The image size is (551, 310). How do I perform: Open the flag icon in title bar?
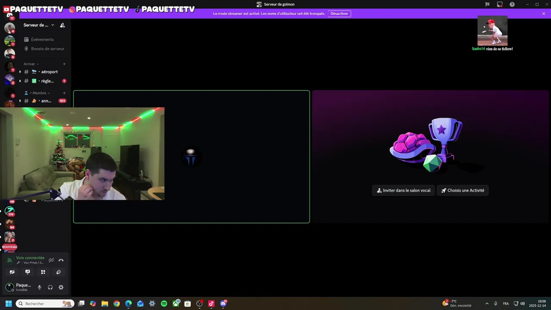[487, 4]
